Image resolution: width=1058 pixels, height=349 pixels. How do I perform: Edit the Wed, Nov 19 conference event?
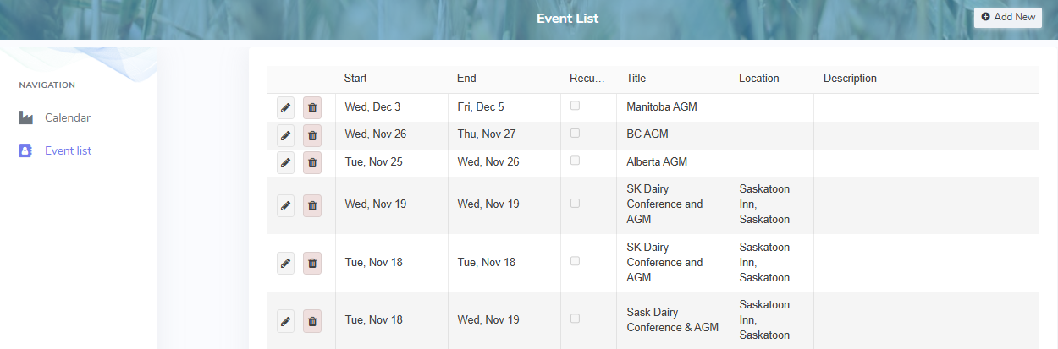(x=285, y=204)
